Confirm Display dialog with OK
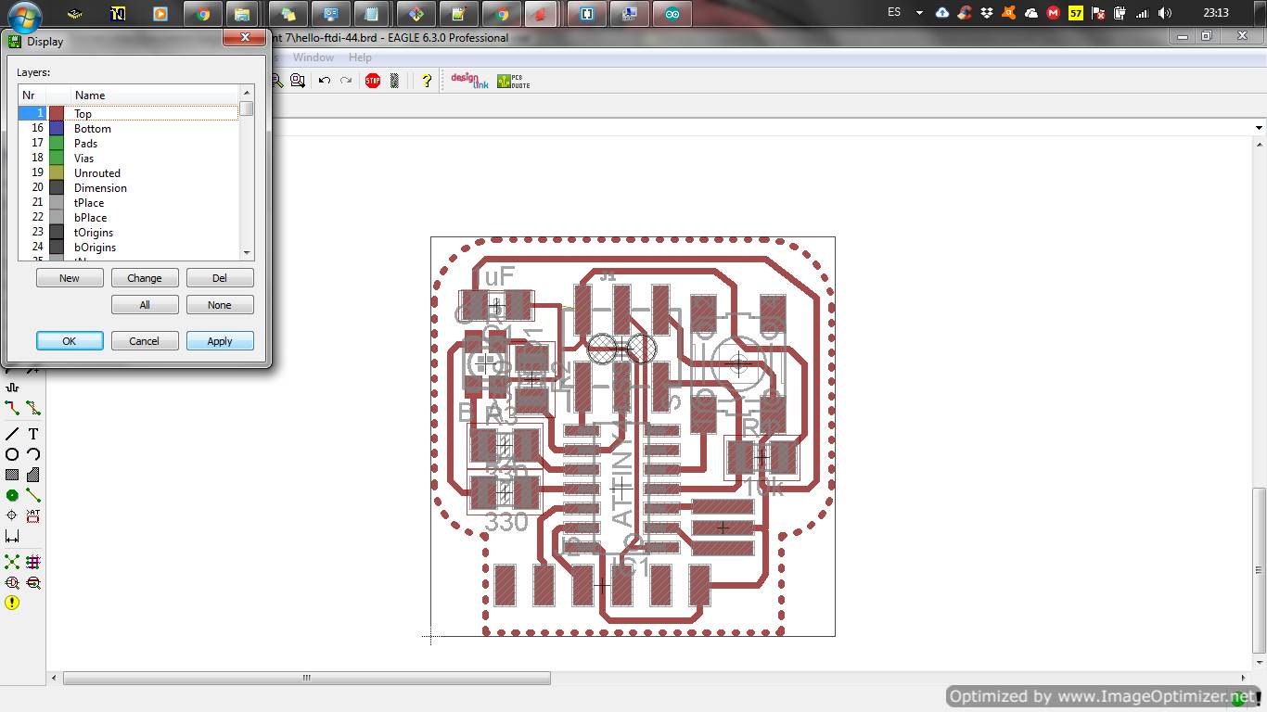The image size is (1267, 712). click(x=70, y=341)
